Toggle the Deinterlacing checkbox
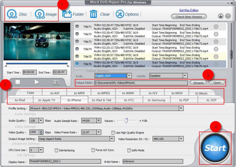Screen dimensions: 236x167 pyautogui.click(x=56, y=150)
